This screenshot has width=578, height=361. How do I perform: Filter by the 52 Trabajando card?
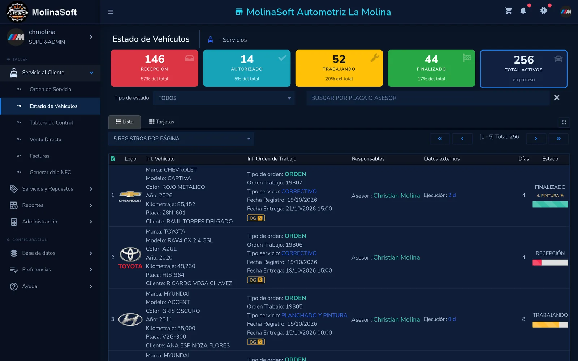pyautogui.click(x=339, y=68)
